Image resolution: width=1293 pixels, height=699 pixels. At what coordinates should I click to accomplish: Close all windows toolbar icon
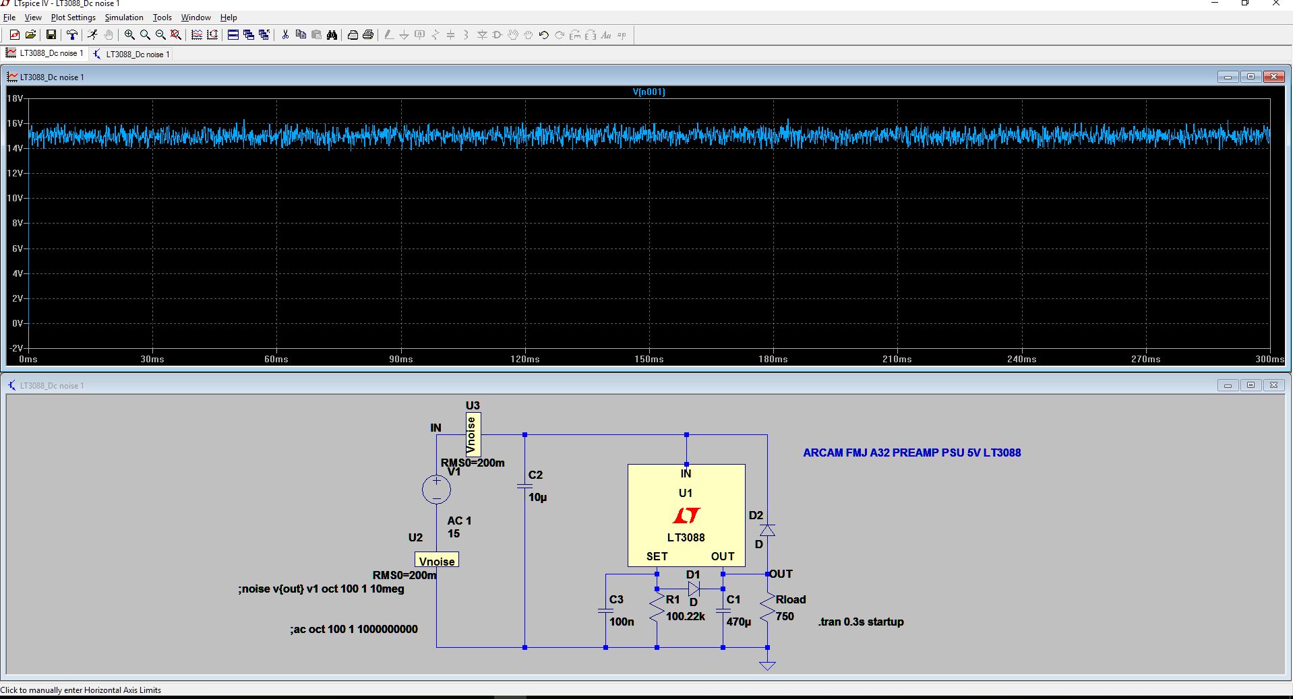pyautogui.click(x=264, y=35)
